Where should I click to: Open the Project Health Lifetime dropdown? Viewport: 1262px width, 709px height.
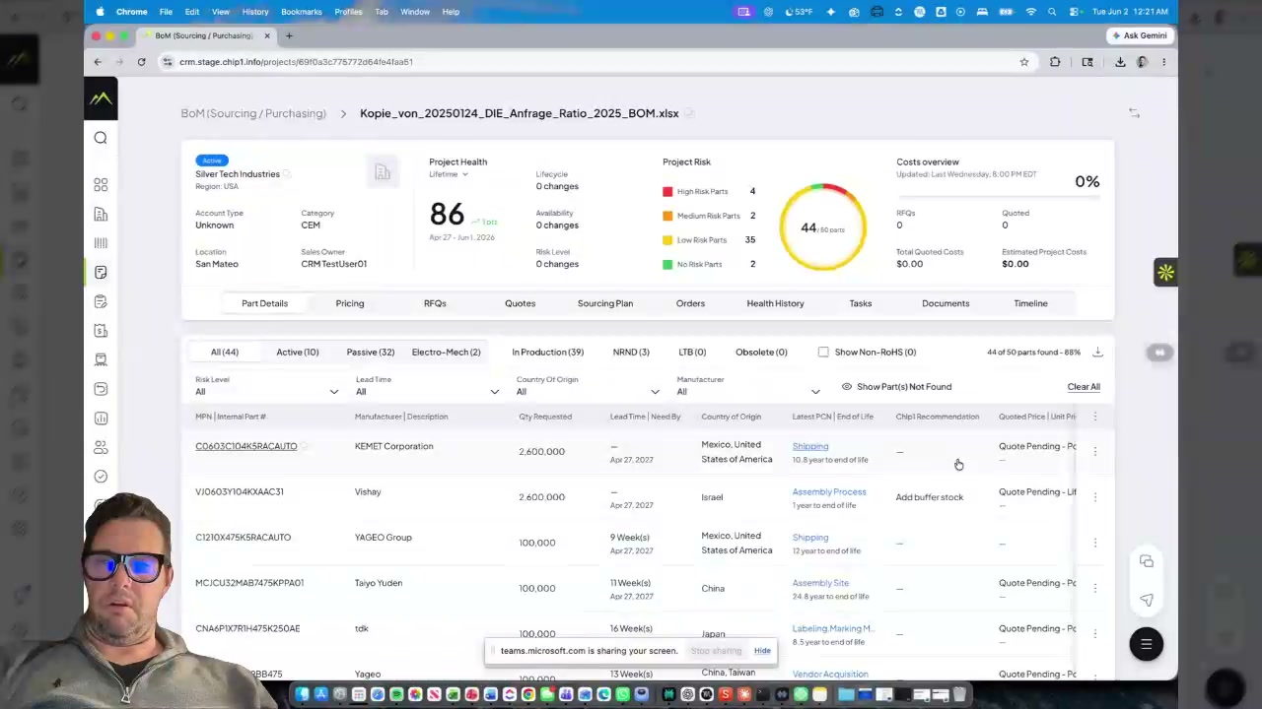pos(449,174)
